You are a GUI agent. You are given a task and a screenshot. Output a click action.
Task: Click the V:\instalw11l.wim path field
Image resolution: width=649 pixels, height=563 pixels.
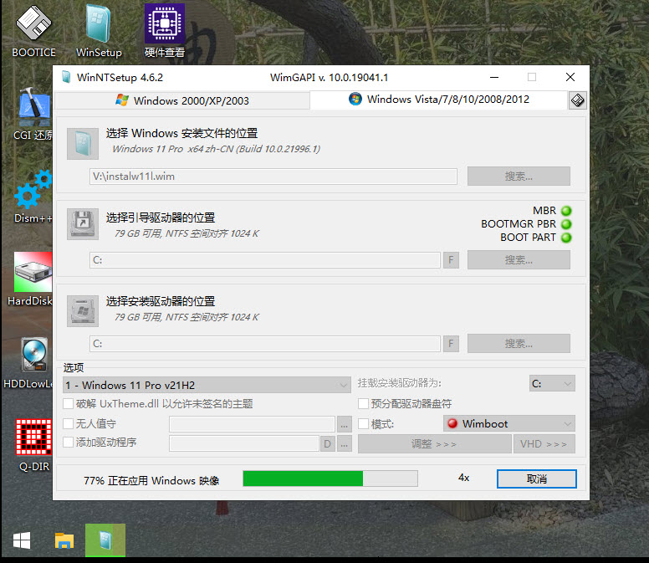click(x=273, y=177)
